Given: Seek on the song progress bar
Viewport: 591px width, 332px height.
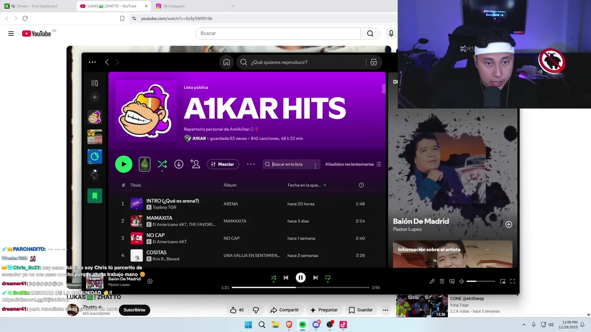Looking at the screenshot, I should pos(301,287).
